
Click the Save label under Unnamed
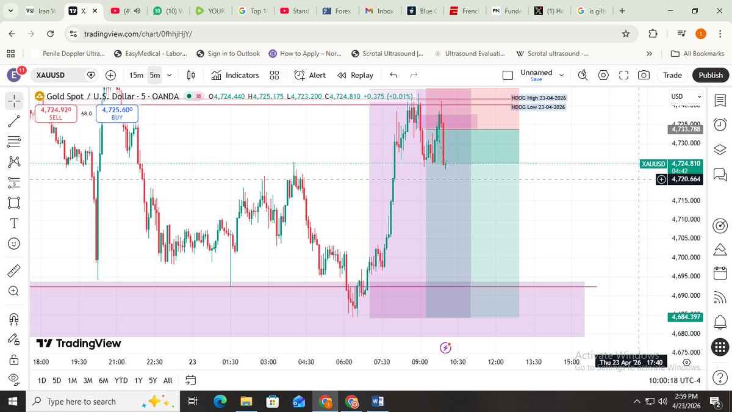[x=536, y=79]
